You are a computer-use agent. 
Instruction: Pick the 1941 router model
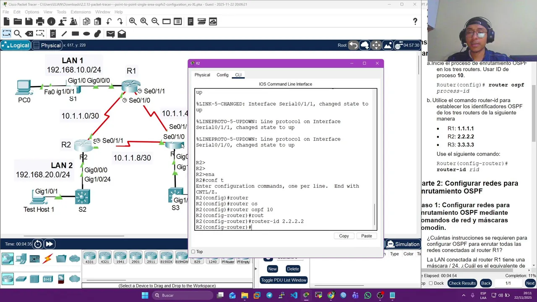click(x=120, y=257)
